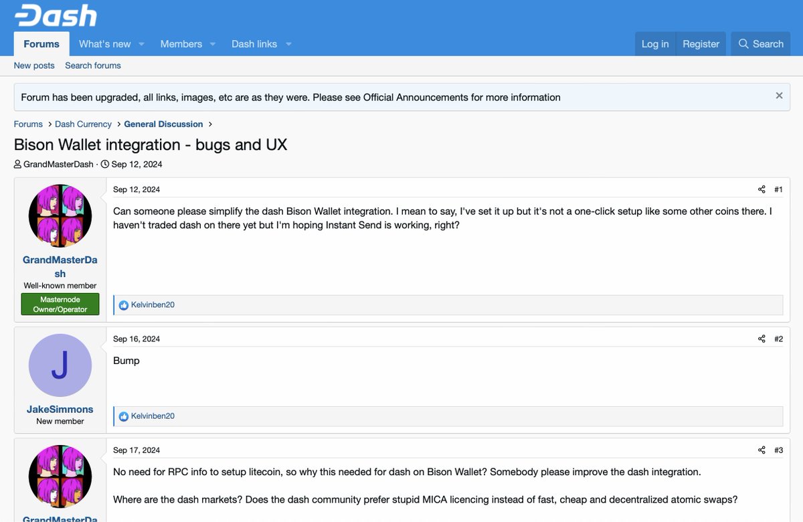Open thread author GrandMasterDash link under title

[58, 164]
